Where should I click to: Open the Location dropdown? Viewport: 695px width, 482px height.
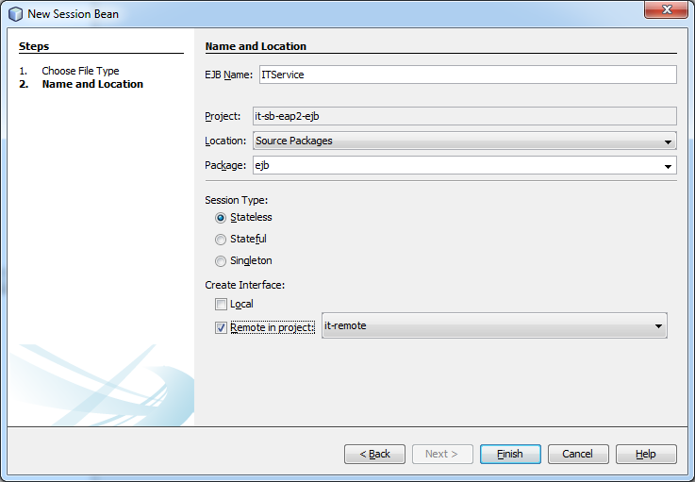point(465,141)
